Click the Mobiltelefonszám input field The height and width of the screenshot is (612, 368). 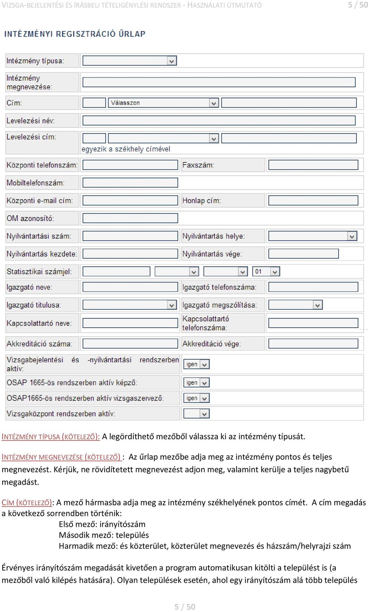[x=130, y=183]
